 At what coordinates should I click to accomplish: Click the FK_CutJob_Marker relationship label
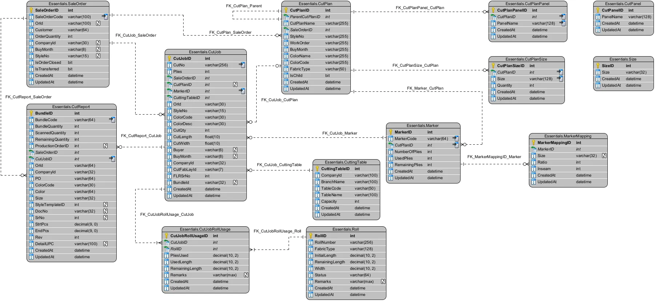coord(339,133)
